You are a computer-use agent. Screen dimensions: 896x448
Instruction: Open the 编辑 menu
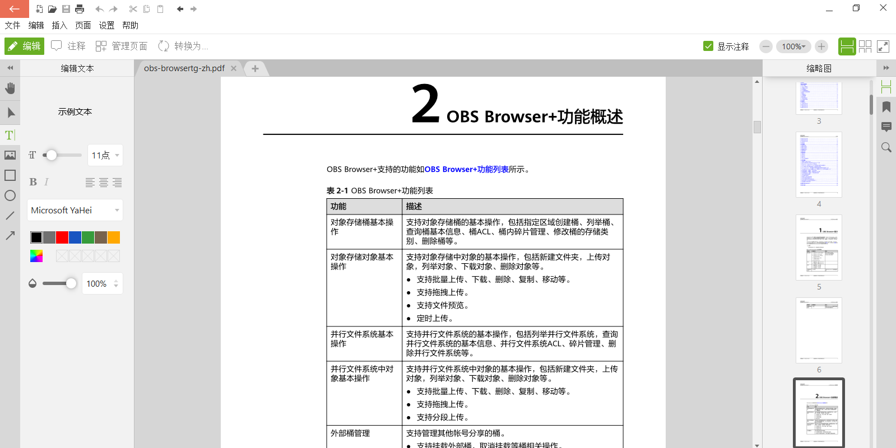point(36,25)
